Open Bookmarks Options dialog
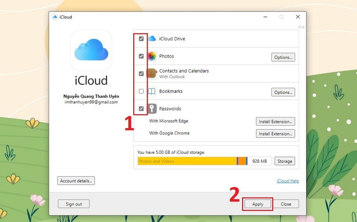Viewport: 357px width, 222px height. (x=283, y=92)
